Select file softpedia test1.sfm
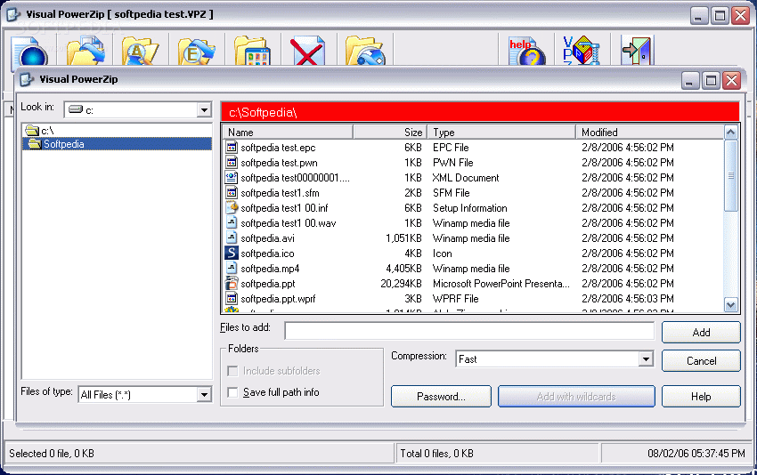Viewport: 757px width, 475px height. pyautogui.click(x=280, y=192)
